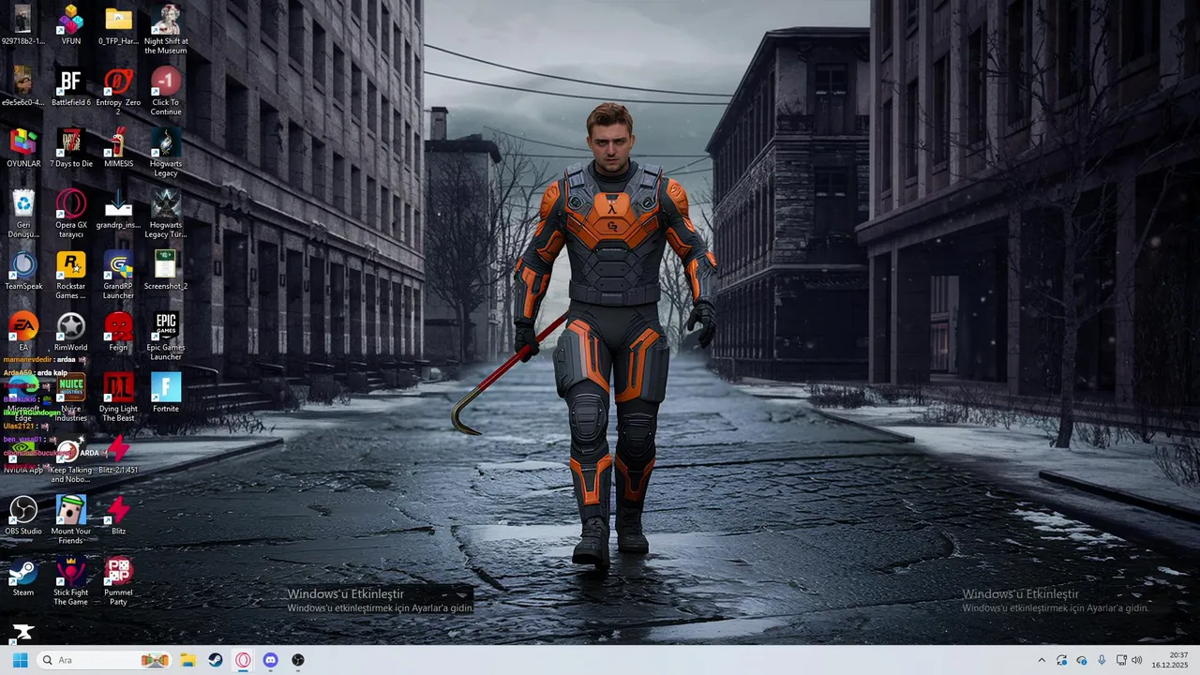This screenshot has width=1200, height=675.
Task: Open the 929718b2-1... image file icon
Action: [23, 25]
